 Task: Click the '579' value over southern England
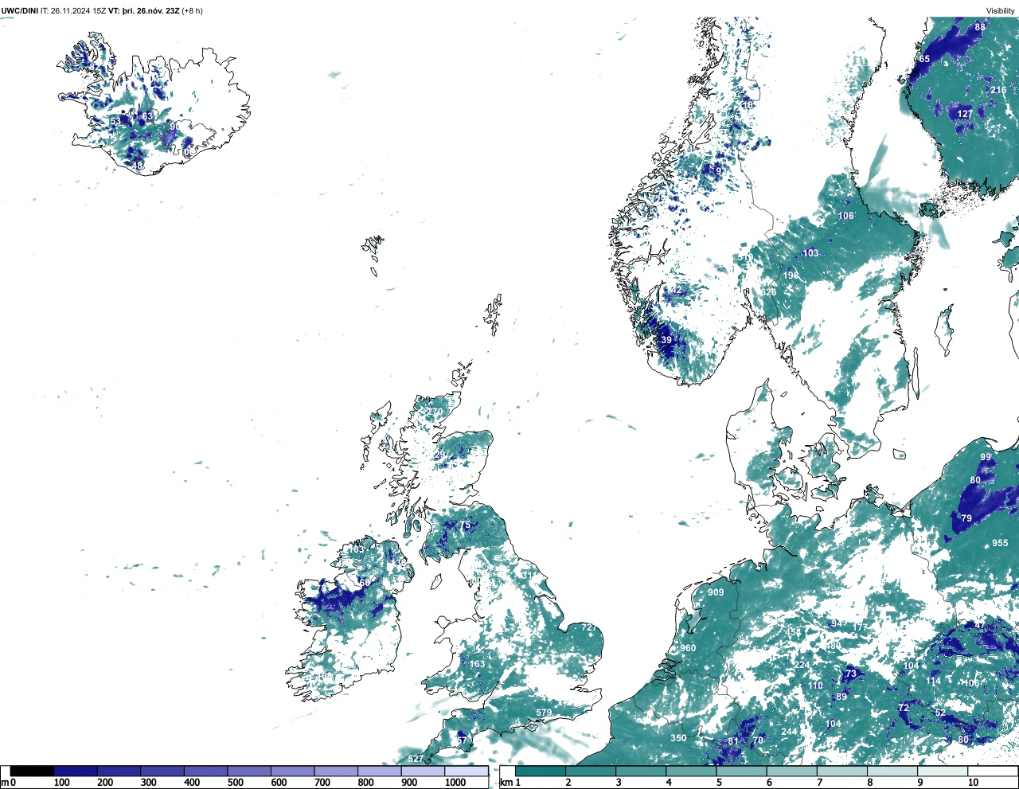(544, 713)
